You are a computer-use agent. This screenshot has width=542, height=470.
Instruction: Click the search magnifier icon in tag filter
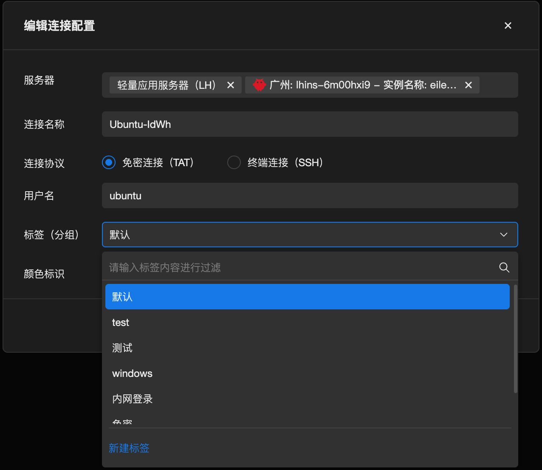tap(504, 267)
